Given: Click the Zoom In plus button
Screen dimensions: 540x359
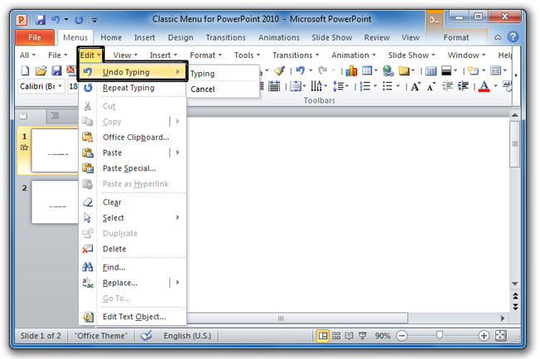Looking at the screenshot, I should point(484,336).
